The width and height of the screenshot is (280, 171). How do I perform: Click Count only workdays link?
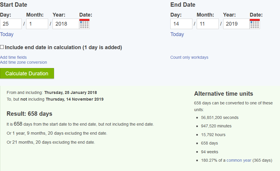(189, 57)
